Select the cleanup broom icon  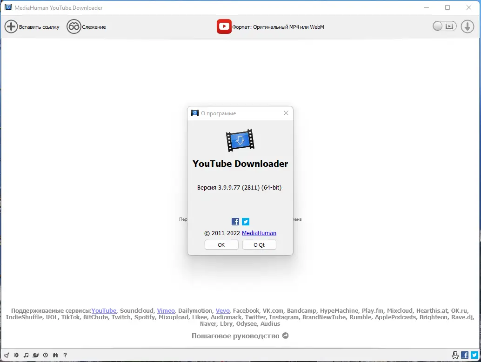tap(7, 355)
